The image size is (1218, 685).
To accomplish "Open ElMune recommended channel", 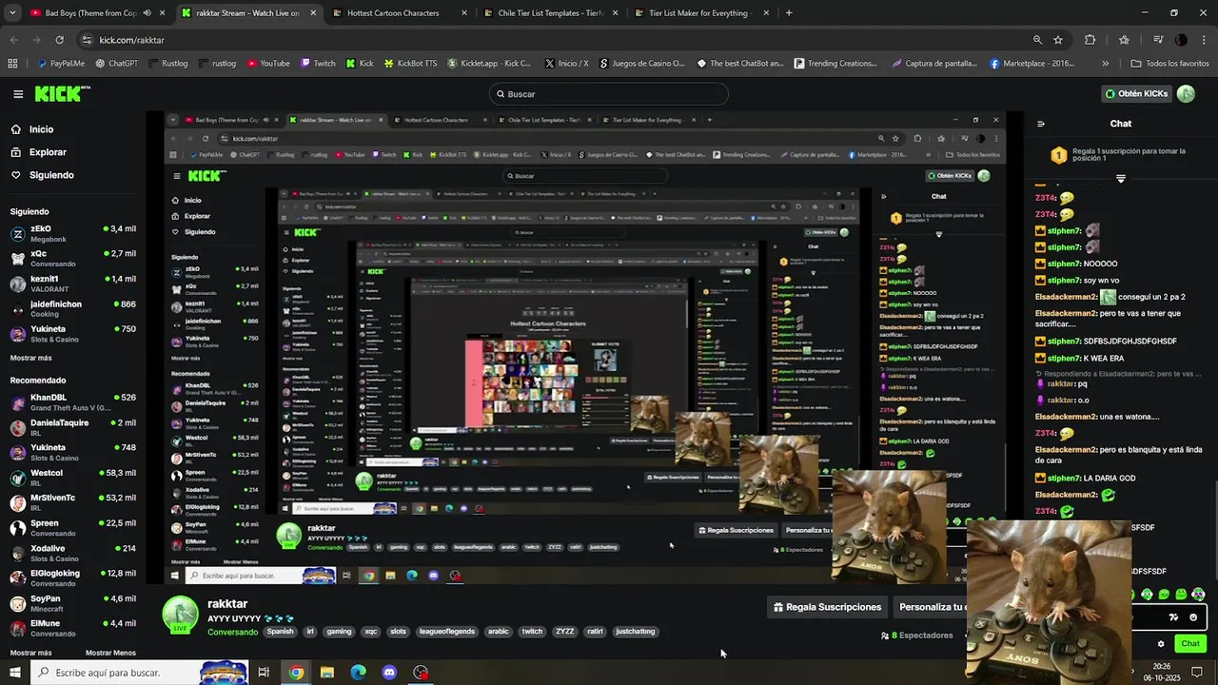I will point(73,628).
